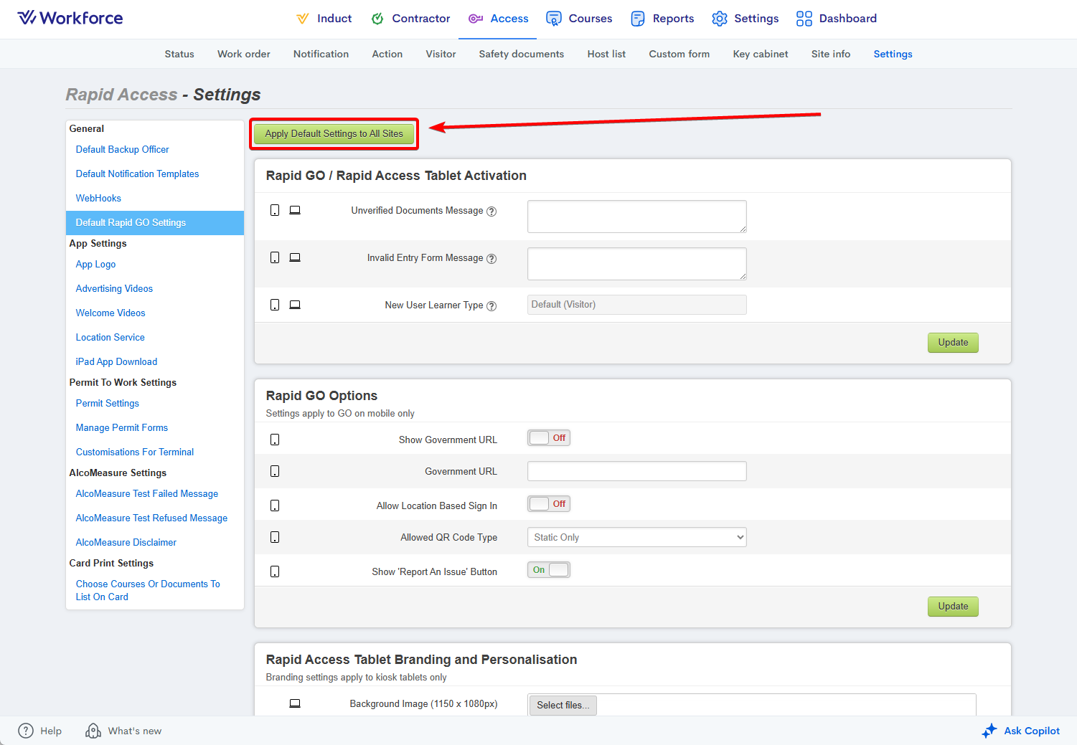This screenshot has height=745, width=1077.
Task: Click the Help question mark icon in footer
Action: 26,731
